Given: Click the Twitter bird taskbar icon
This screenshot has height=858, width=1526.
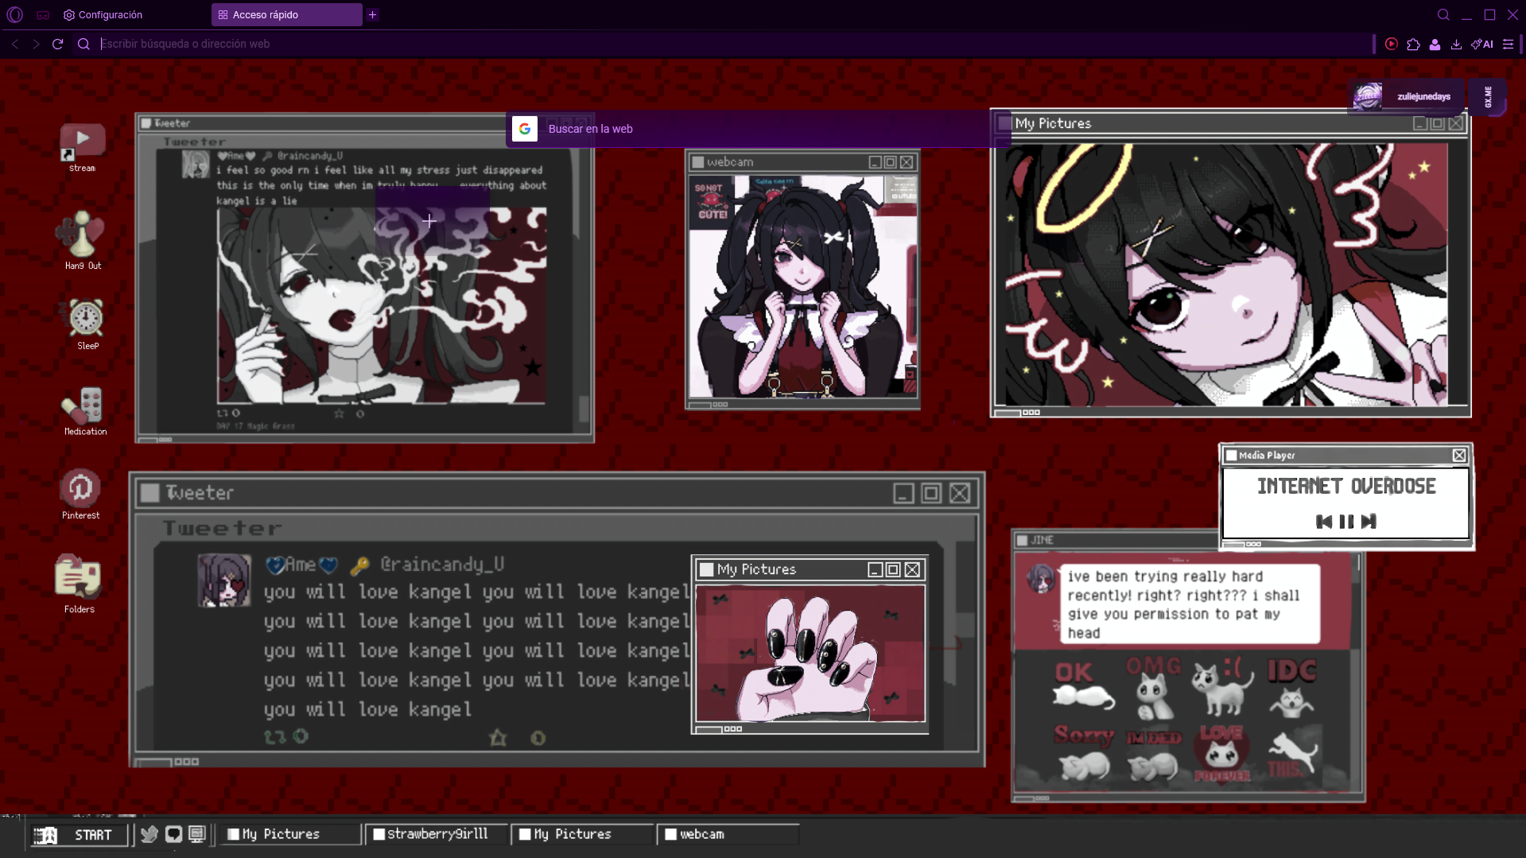Looking at the screenshot, I should [x=149, y=834].
